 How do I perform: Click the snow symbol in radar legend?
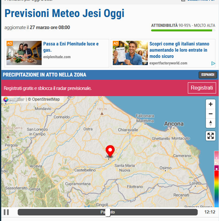[x=216, y=158]
